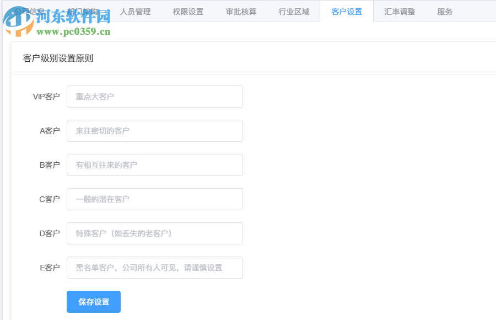Switch to the 人员管理 tab
The image size is (496, 320).
point(136,11)
